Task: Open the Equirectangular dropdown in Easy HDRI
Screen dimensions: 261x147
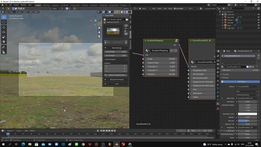Action: pyautogui.click(x=116, y=59)
